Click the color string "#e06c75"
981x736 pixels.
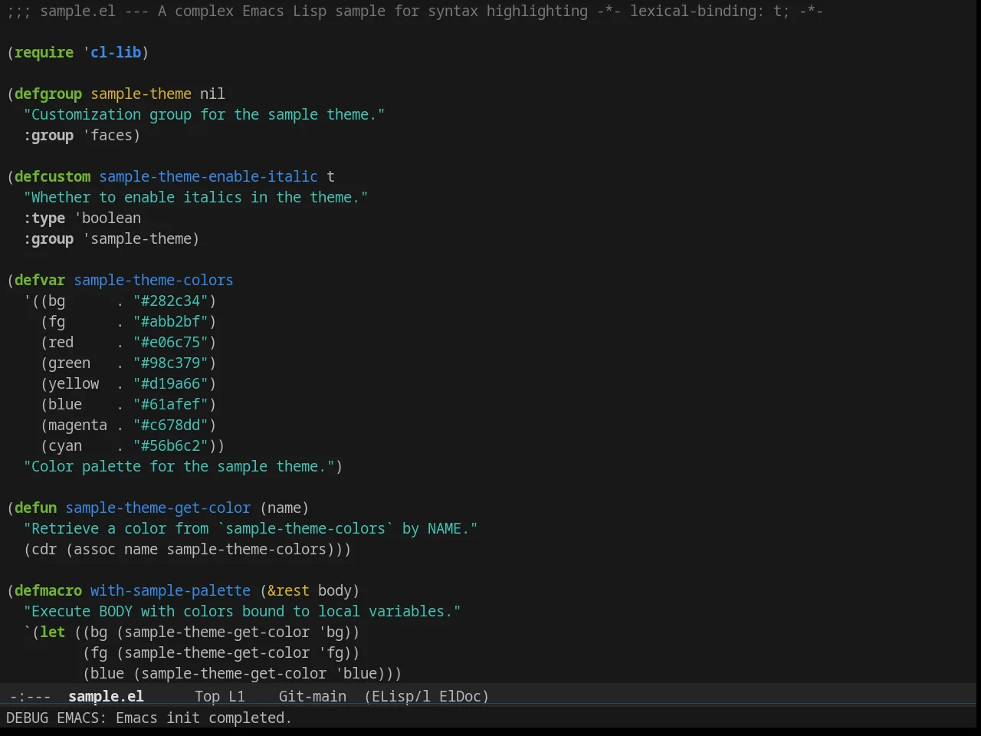[x=171, y=342]
